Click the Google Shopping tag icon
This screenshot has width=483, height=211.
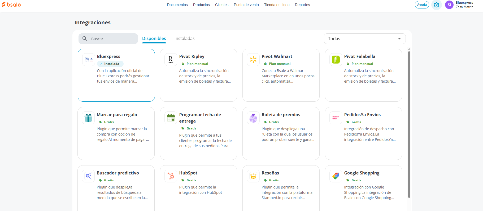pos(336,176)
